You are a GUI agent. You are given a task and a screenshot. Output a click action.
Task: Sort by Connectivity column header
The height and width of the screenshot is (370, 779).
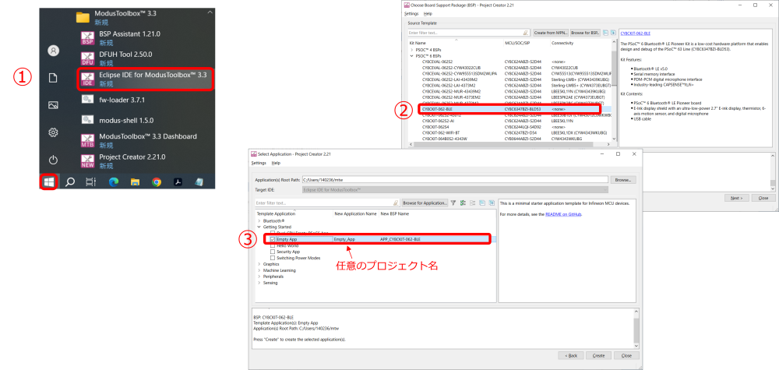(562, 43)
